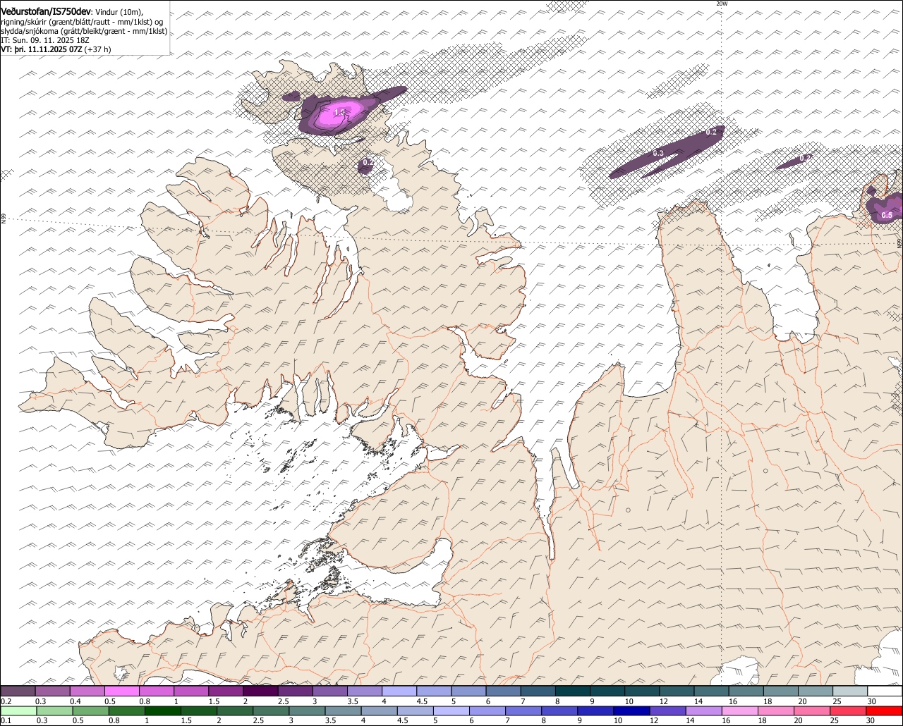Viewport: 903px width, 726px height.
Task: Click the bright pink 0.5 snow scale swatch
Action: (121, 691)
